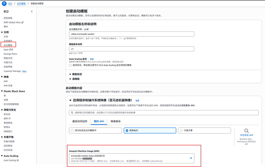The width and height of the screenshot is (265, 167).
Task: Open 网络接口 in the sidebar
Action: 8,131
